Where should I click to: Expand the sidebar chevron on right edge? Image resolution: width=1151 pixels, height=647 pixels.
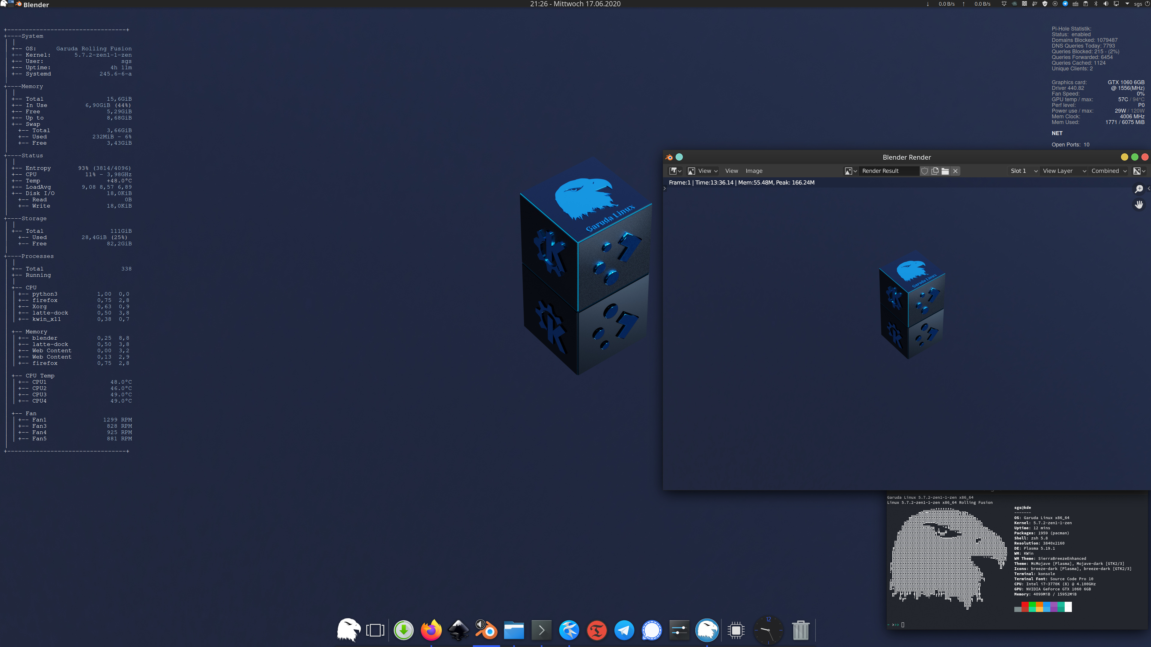(x=1148, y=188)
